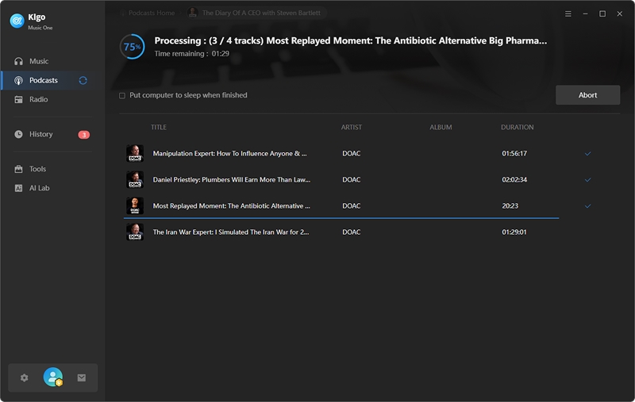The width and height of the screenshot is (635, 402).
Task: Go to Podcasts Home breadcrumb
Action: pyautogui.click(x=152, y=13)
